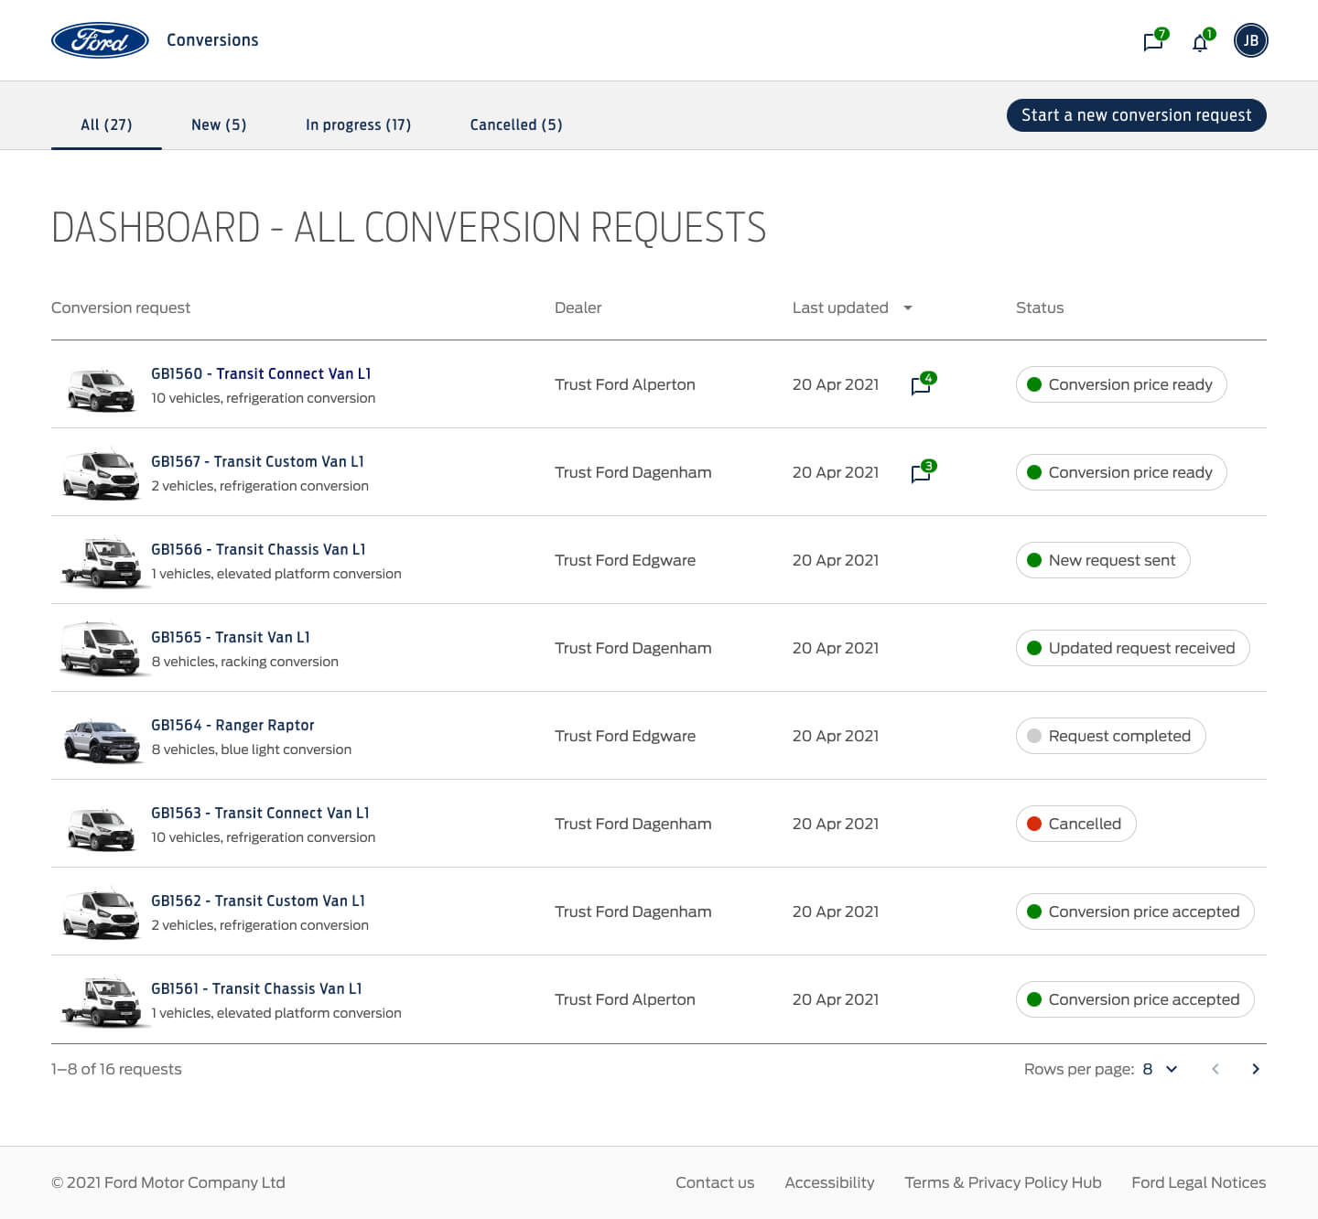Toggle Last updated sort arrow

[x=908, y=307]
